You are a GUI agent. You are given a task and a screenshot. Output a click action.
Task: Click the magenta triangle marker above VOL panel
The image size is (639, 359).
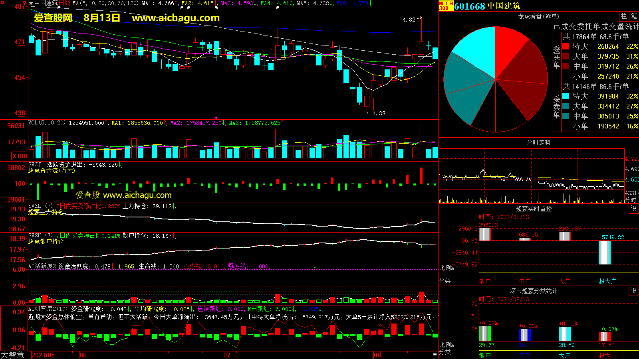(x=216, y=118)
